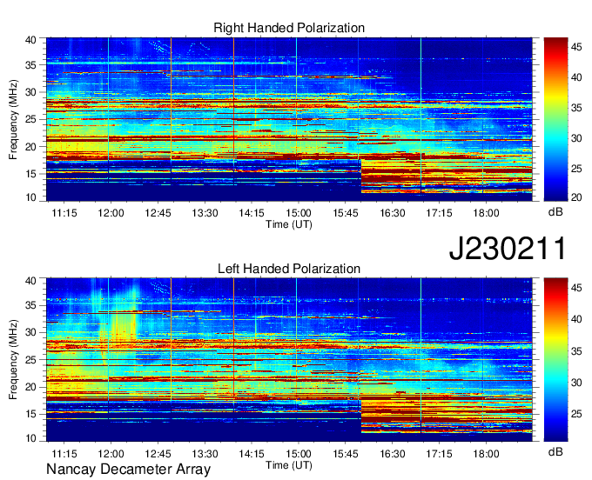Click the 11:15 time label under the top plot

click(x=64, y=213)
